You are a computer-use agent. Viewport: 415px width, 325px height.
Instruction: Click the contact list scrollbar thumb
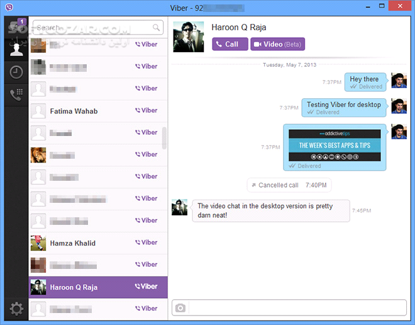coord(164,138)
